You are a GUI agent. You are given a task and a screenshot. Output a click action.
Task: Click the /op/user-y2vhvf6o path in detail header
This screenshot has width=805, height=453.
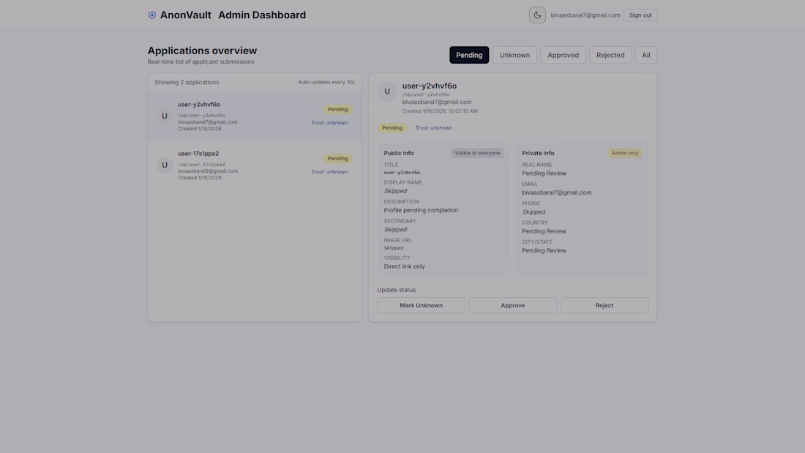[426, 94]
